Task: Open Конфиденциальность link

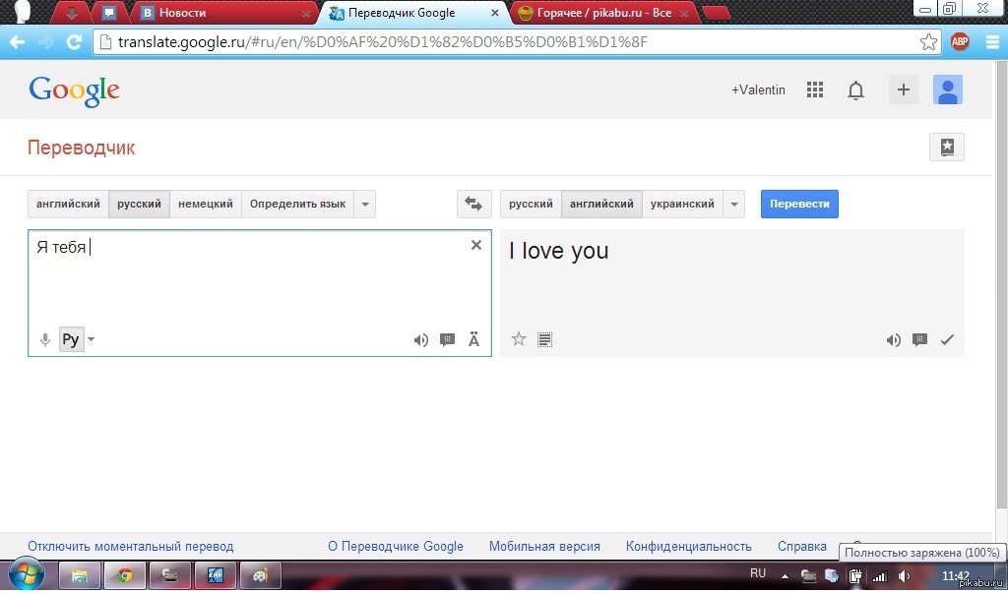Action: point(688,547)
